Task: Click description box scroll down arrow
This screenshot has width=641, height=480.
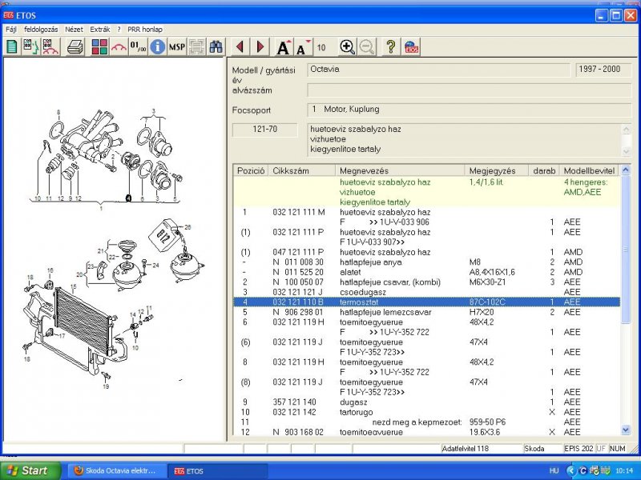Action: pos(626,151)
